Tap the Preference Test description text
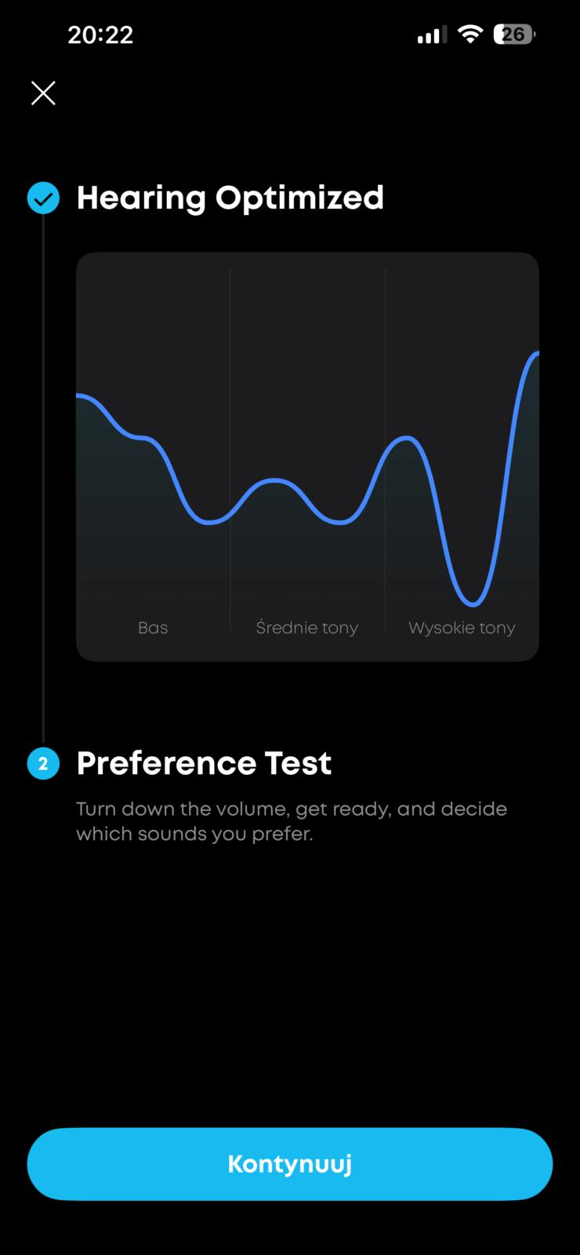Image resolution: width=580 pixels, height=1255 pixels. [292, 820]
